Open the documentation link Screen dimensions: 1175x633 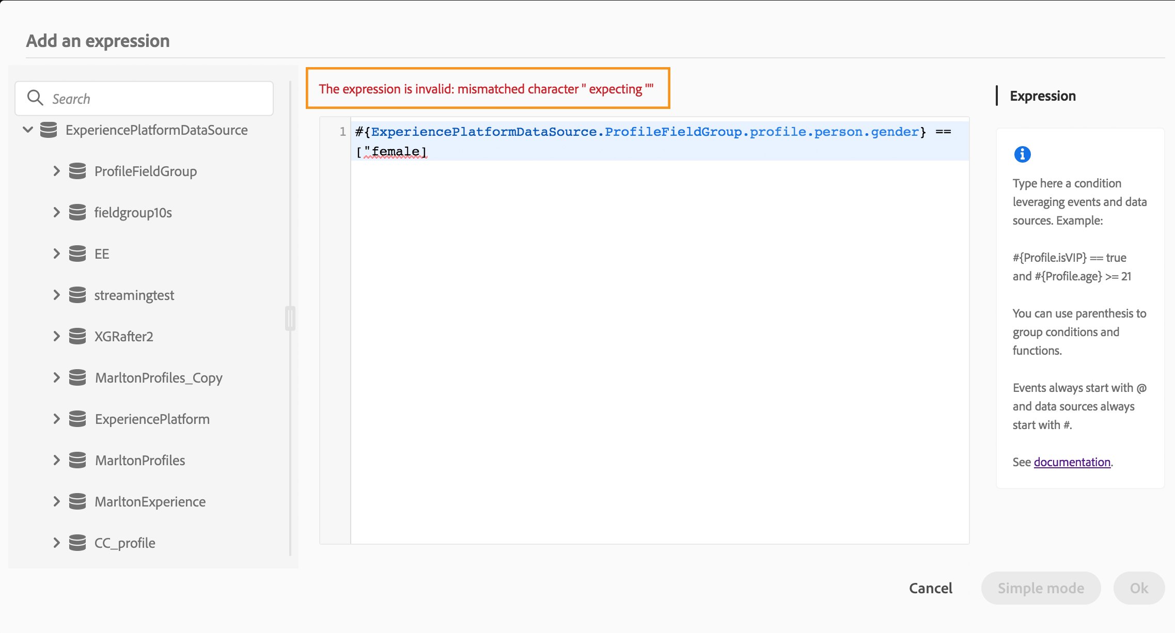point(1072,462)
